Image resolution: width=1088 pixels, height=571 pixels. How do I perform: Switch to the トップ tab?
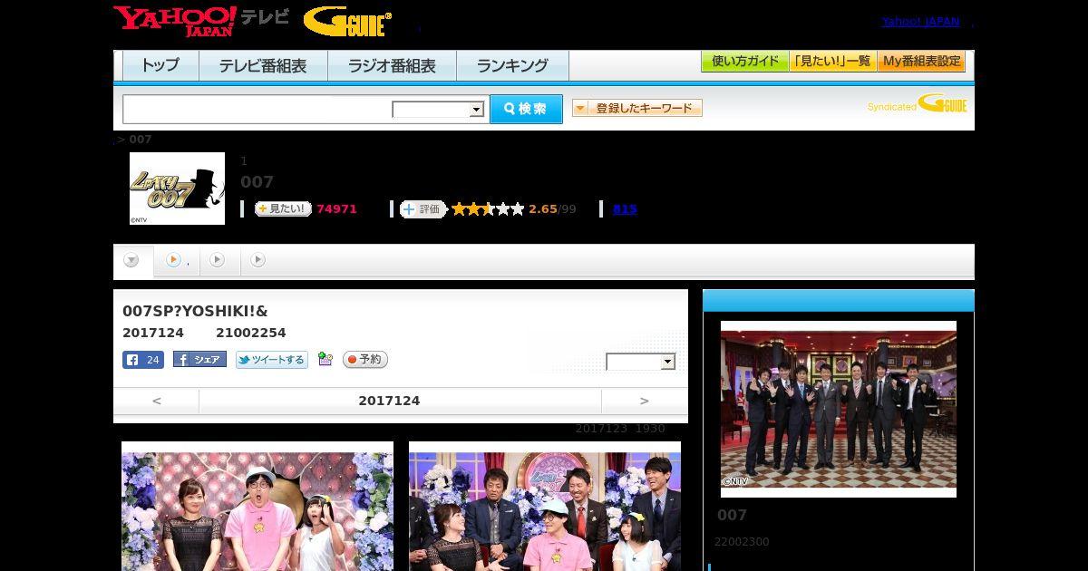160,65
